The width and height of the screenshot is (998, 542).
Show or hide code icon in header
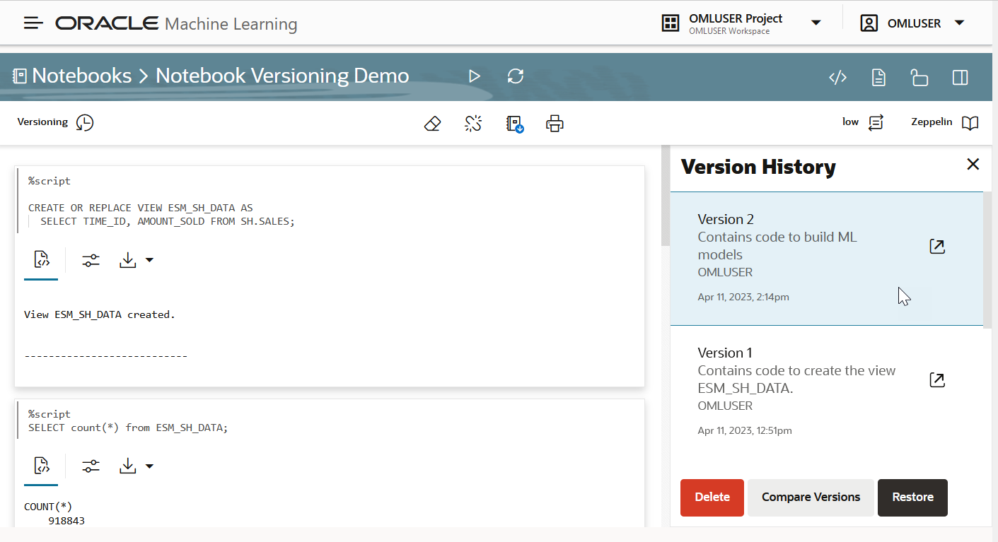click(837, 78)
